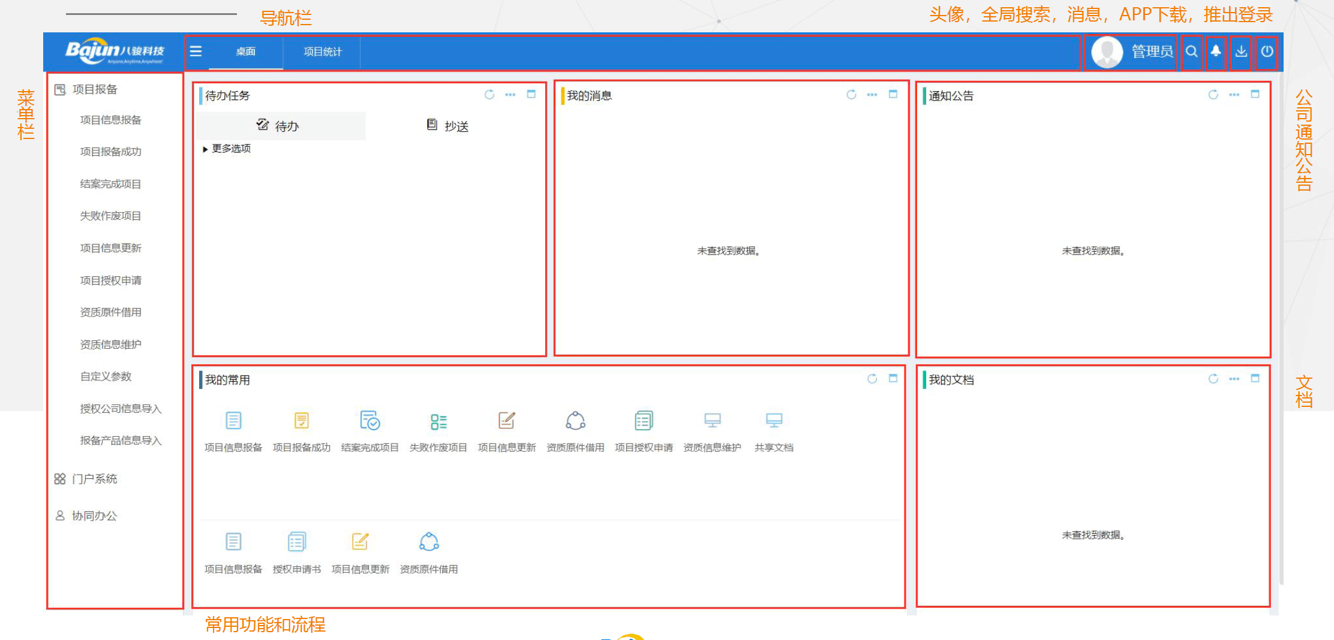Expand the 门户系统 menu section
Viewport: 1334px width, 640px height.
tap(94, 479)
